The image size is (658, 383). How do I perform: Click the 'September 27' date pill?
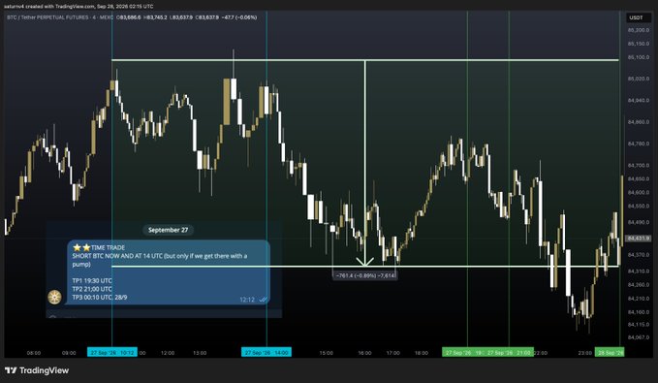click(x=168, y=230)
